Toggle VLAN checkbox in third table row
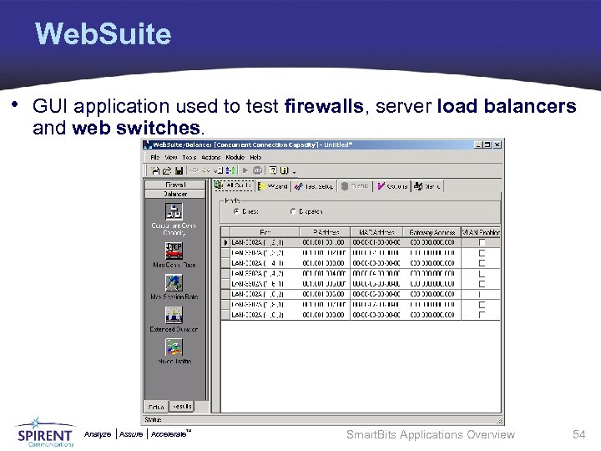Screen dimensions: 601x451 482,263
